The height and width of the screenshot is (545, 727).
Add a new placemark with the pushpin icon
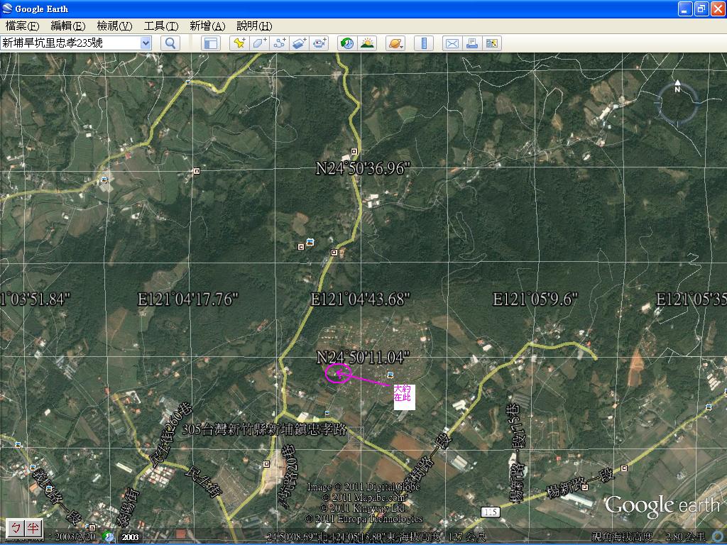coord(239,43)
